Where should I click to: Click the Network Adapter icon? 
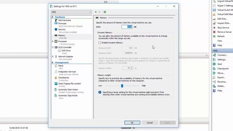[x=56, y=56]
